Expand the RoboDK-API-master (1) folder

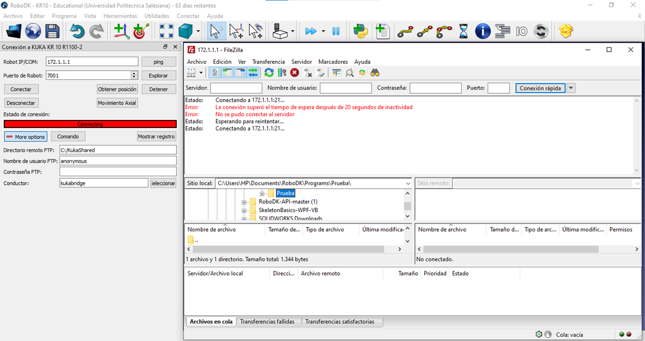(x=244, y=202)
